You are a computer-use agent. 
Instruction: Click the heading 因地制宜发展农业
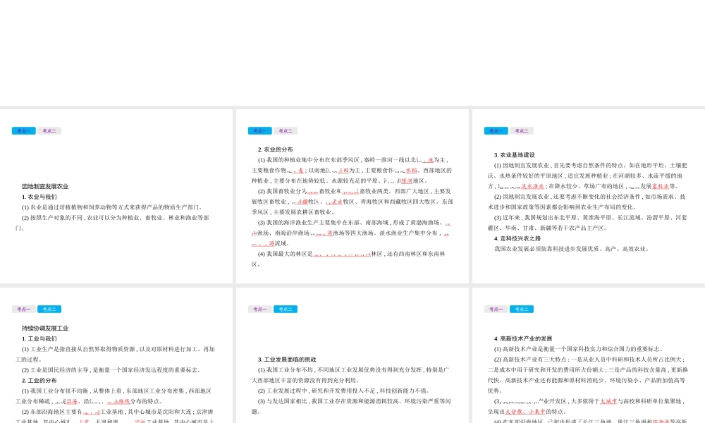pos(45,187)
